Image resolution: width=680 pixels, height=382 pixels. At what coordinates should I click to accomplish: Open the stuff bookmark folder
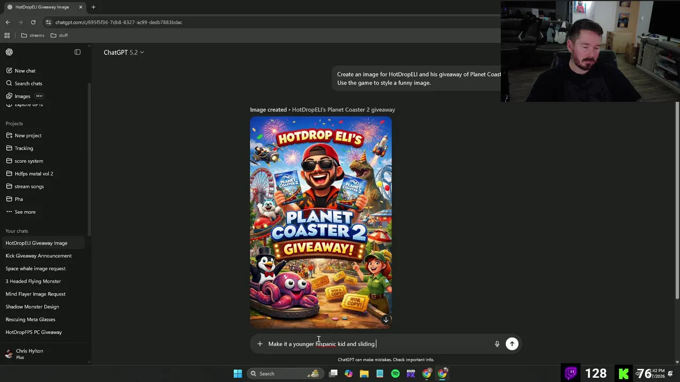pos(59,36)
